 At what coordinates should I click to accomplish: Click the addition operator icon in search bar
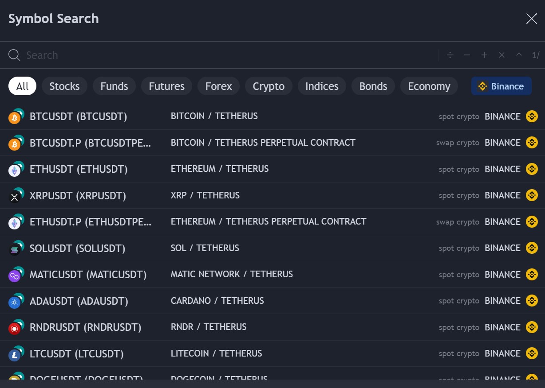click(x=484, y=55)
